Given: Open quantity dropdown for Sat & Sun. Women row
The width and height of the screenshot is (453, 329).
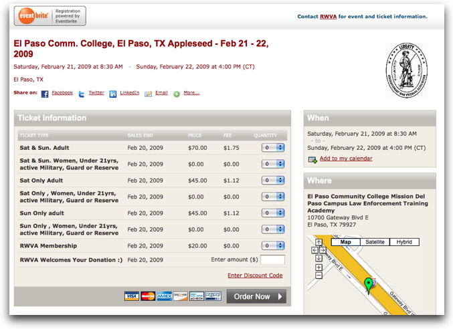Looking at the screenshot, I should point(273,164).
